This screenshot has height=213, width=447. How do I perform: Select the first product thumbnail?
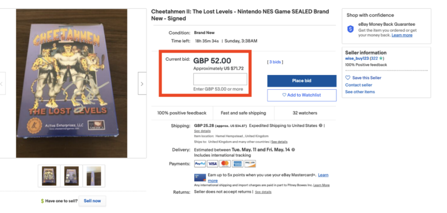tap(48, 176)
